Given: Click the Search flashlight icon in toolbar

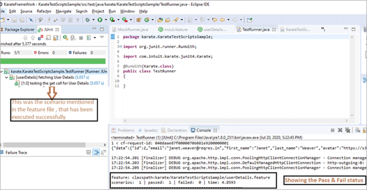Looking at the screenshot, I should 176,20.
